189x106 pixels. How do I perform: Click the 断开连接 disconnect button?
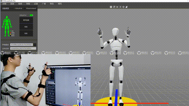26,20
